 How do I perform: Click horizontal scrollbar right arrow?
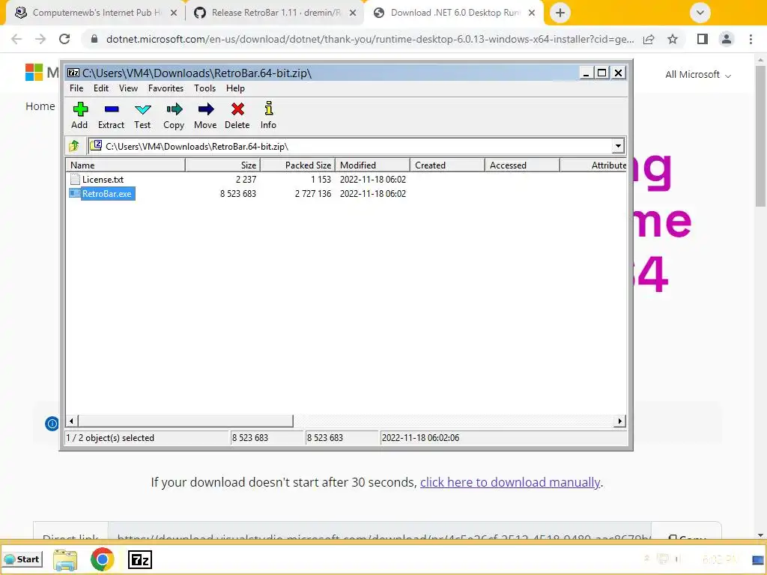tap(619, 421)
